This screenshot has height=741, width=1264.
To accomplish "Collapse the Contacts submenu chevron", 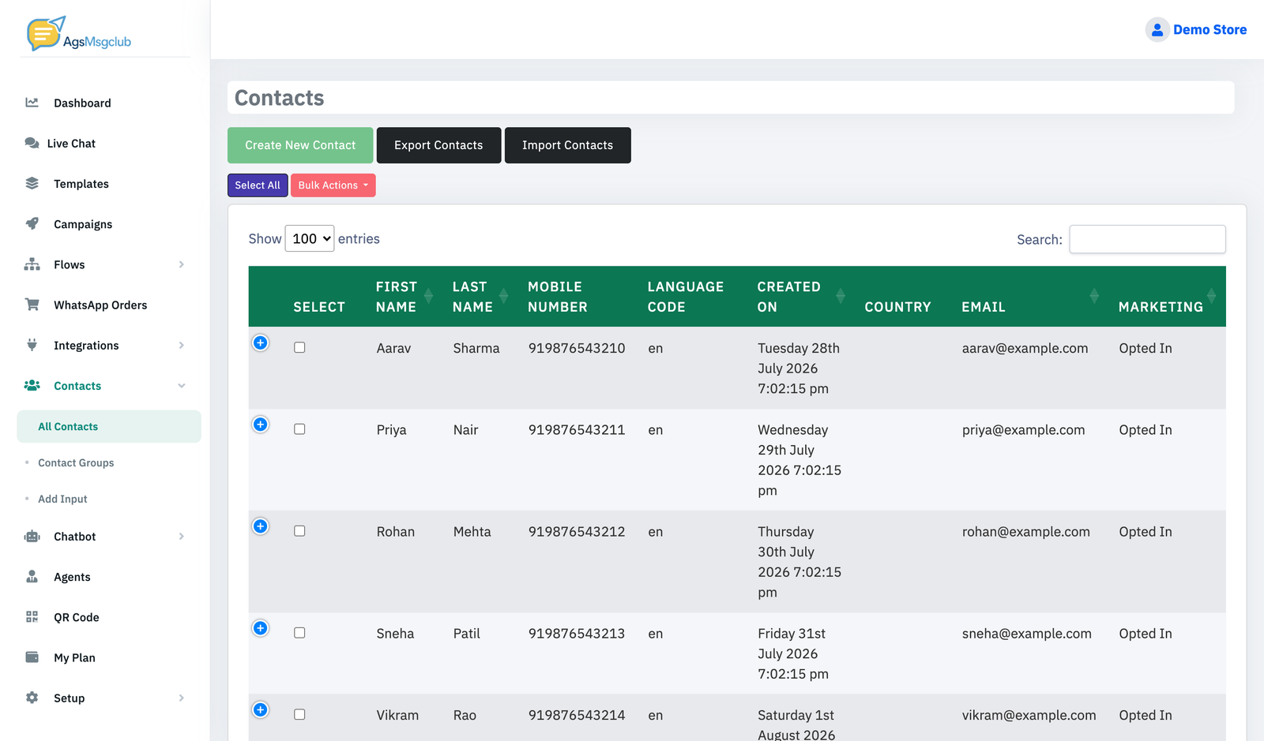I will click(x=182, y=386).
